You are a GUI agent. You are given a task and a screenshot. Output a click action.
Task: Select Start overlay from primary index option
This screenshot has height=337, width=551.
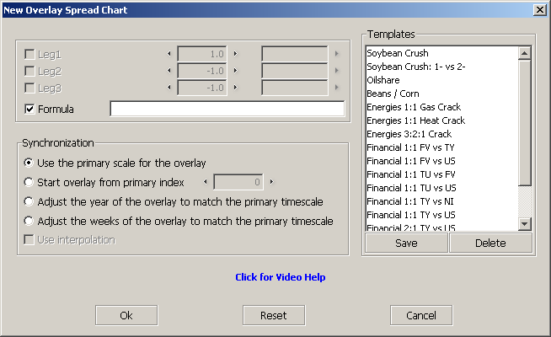coord(29,182)
